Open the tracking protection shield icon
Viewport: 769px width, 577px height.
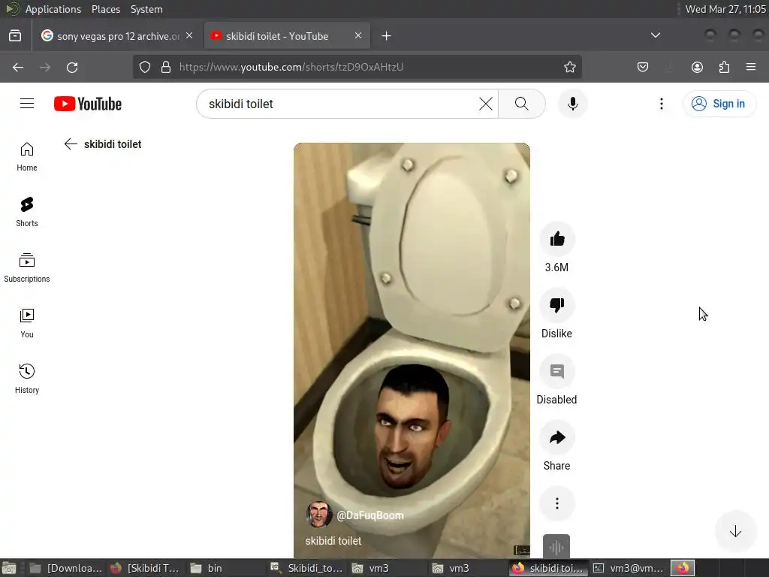pyautogui.click(x=145, y=67)
